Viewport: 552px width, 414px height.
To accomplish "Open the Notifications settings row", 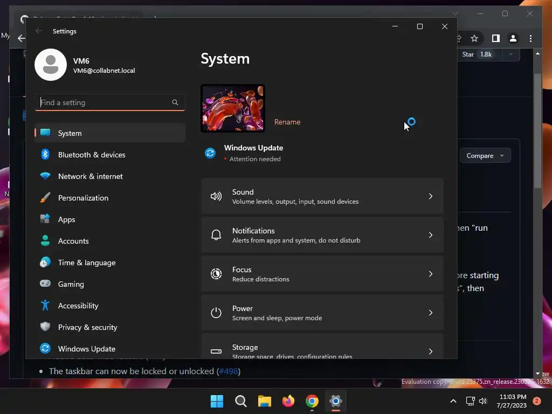I will coord(322,235).
